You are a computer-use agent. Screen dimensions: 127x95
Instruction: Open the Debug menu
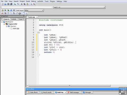pyautogui.click(x=34, y=1)
